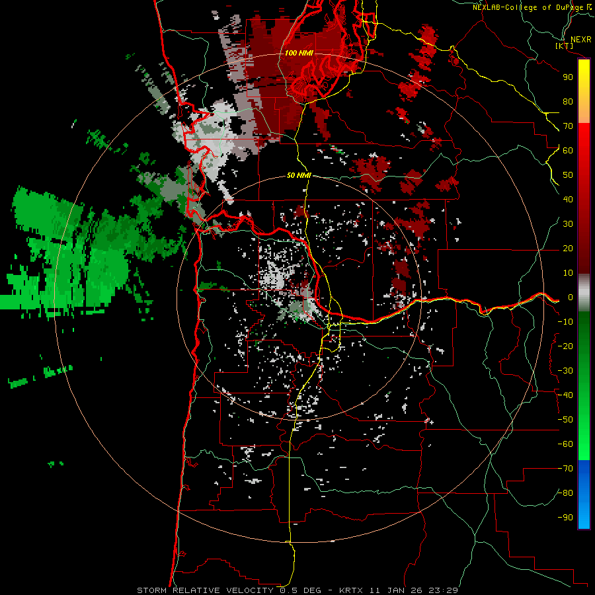Click the 0 value on the velocity scale
Image resolution: width=595 pixels, height=595 pixels.
pos(570,297)
